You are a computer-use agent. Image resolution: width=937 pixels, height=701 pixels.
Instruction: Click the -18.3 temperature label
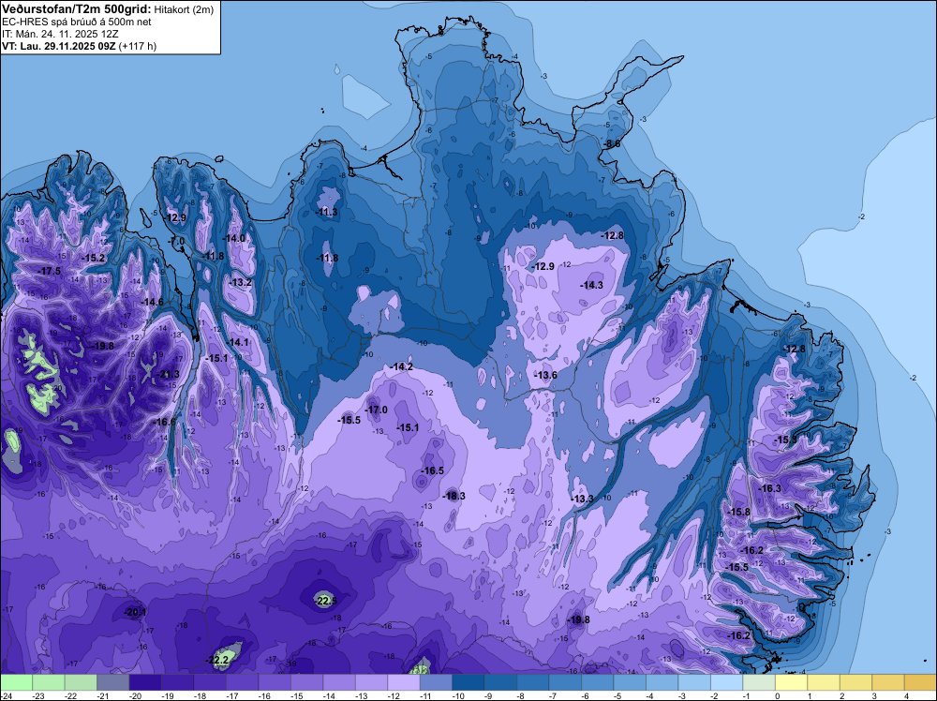pyautogui.click(x=454, y=496)
